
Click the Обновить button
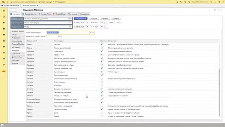105,18
